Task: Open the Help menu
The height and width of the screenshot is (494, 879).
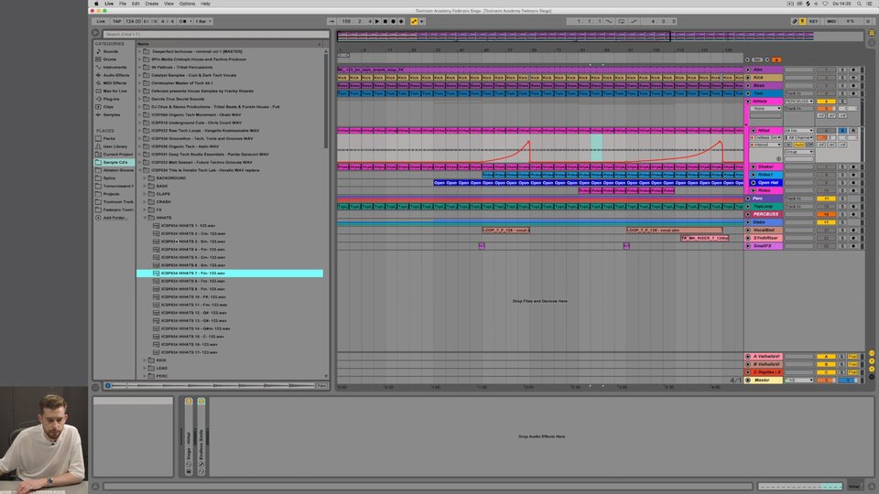Action: click(205, 4)
